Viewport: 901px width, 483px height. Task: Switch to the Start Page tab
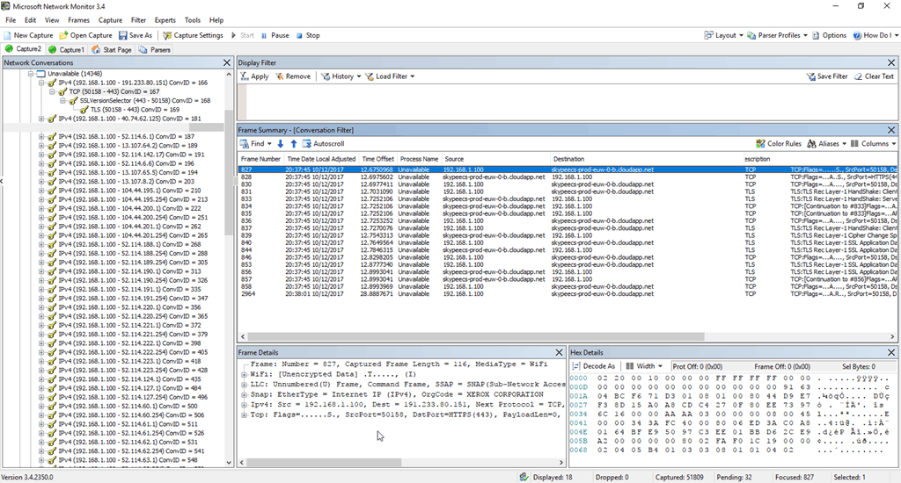112,50
